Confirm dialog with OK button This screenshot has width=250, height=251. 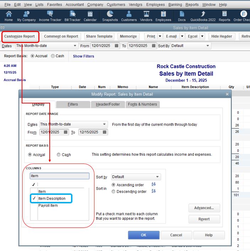click(x=143, y=235)
